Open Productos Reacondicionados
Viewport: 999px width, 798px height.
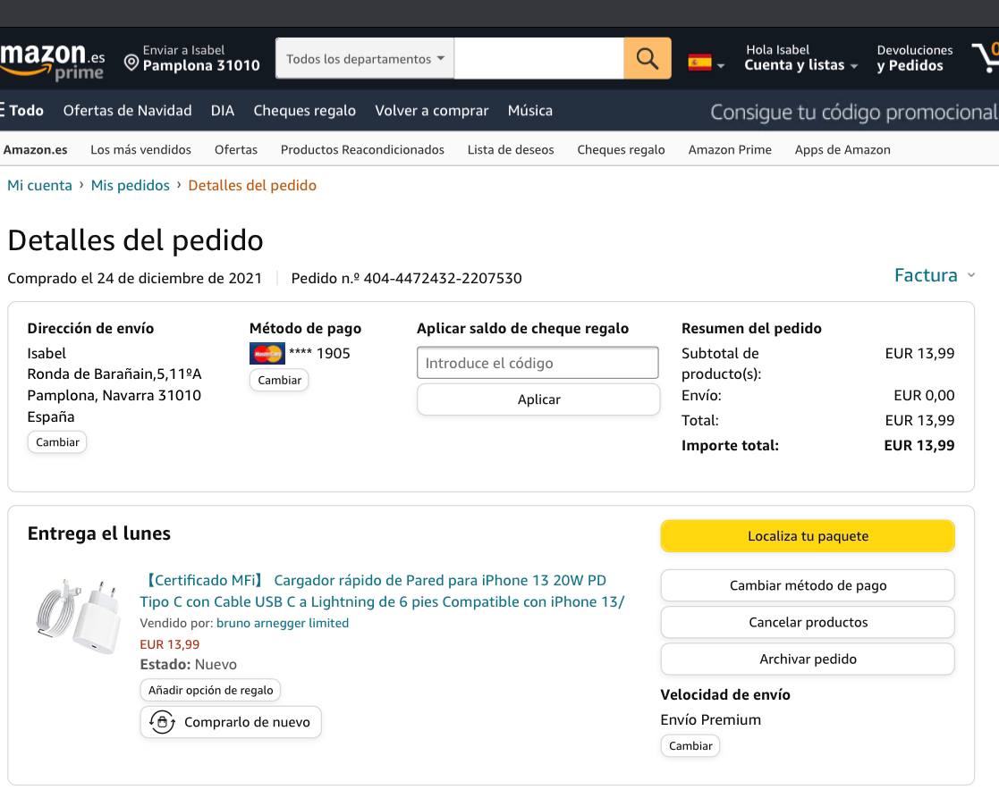pos(362,149)
